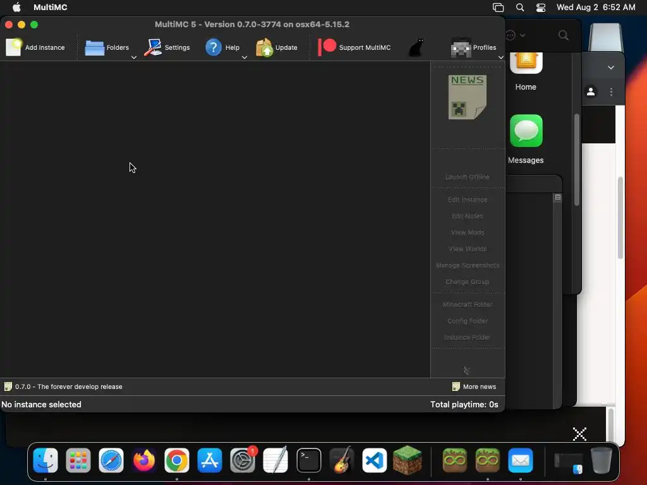Open TextEdit from the Dock

[275, 460]
